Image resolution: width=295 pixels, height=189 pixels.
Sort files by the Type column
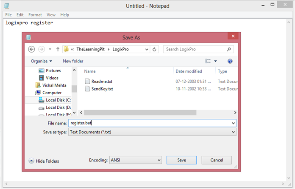pyautogui.click(x=223, y=71)
